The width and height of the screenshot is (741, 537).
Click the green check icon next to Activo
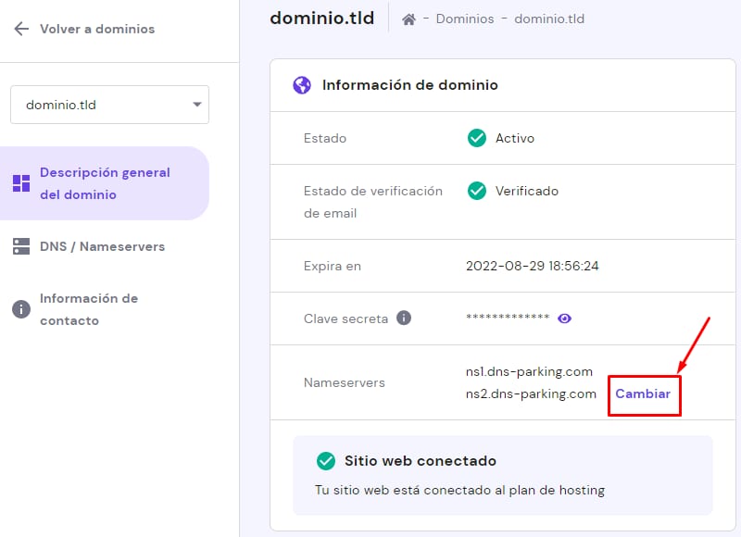tap(477, 138)
